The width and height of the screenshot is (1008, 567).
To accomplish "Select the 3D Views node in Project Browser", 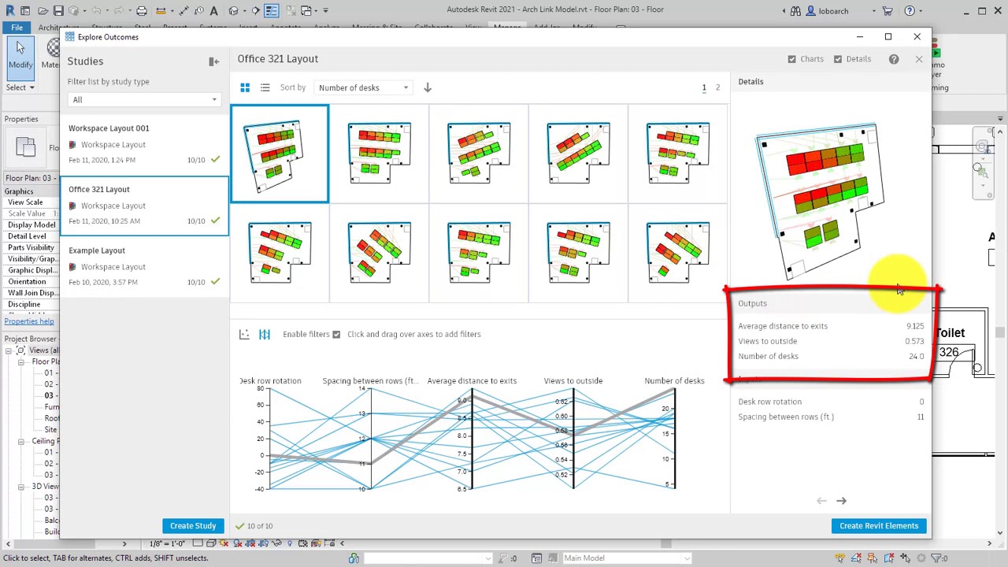I will (x=45, y=487).
